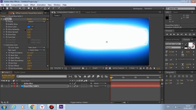Select the Rotation tool
The image size is (196, 110).
(x=16, y=8)
